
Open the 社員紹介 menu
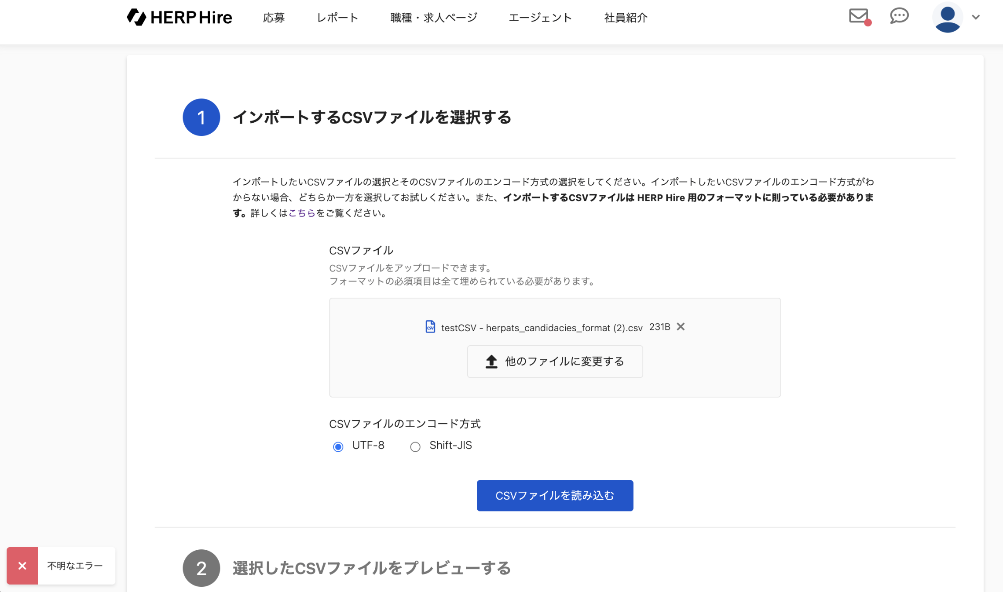tap(626, 18)
